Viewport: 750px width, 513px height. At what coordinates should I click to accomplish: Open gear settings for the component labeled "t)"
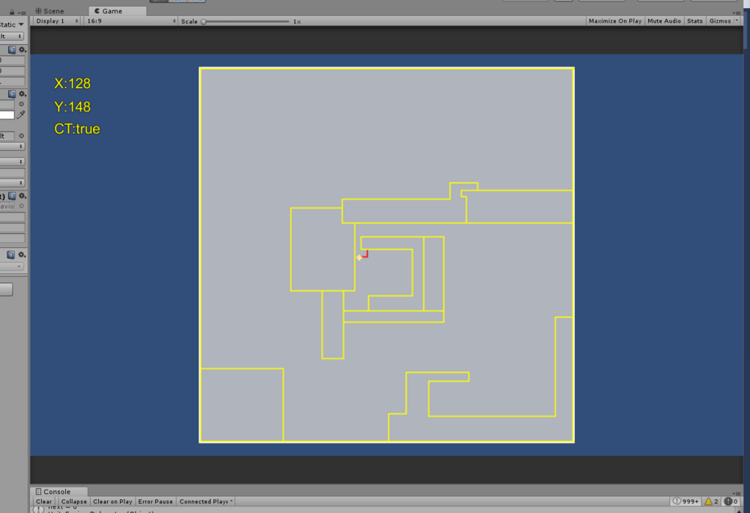point(22,196)
